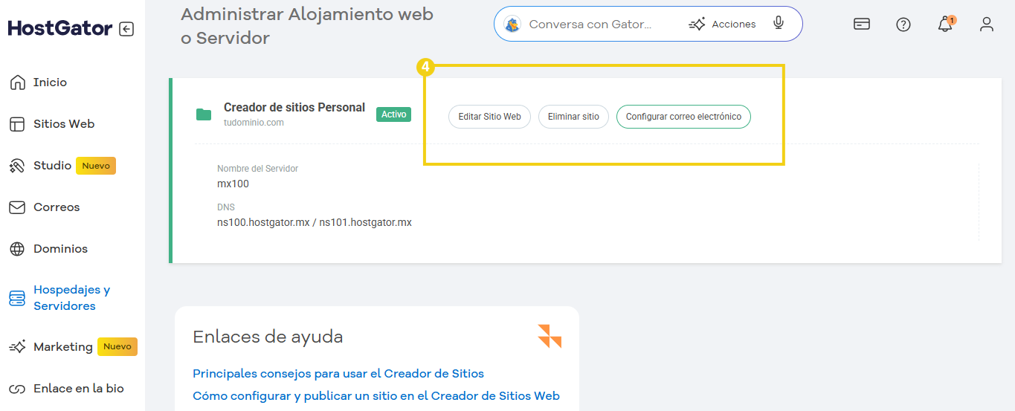The width and height of the screenshot is (1015, 411).
Task: Click the mx100 server name value
Action: pos(233,184)
